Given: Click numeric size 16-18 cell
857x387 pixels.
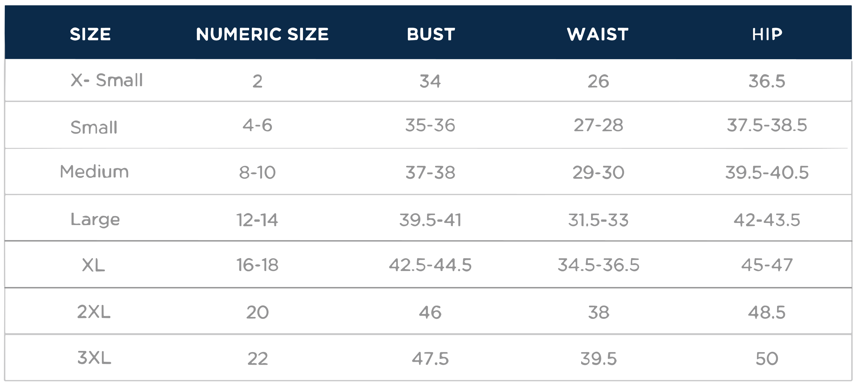Looking at the screenshot, I should click(257, 265).
